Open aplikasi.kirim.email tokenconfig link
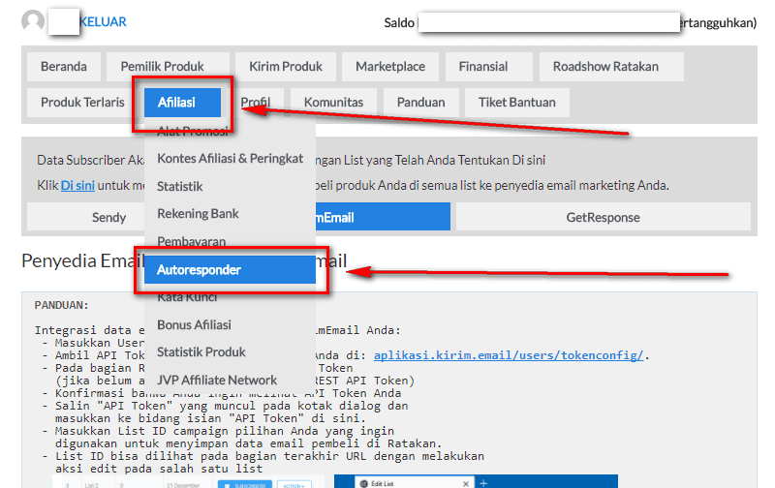 click(509, 355)
